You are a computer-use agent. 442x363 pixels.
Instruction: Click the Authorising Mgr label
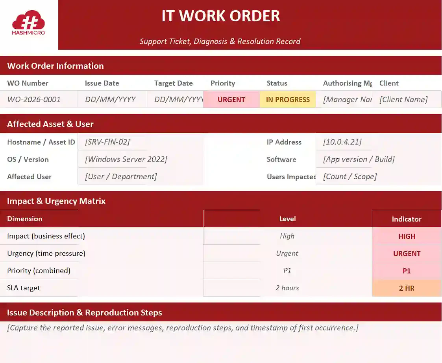[x=348, y=83]
